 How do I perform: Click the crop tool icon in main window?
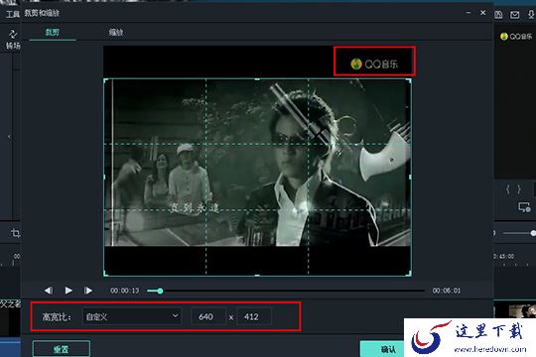pyautogui.click(x=15, y=233)
